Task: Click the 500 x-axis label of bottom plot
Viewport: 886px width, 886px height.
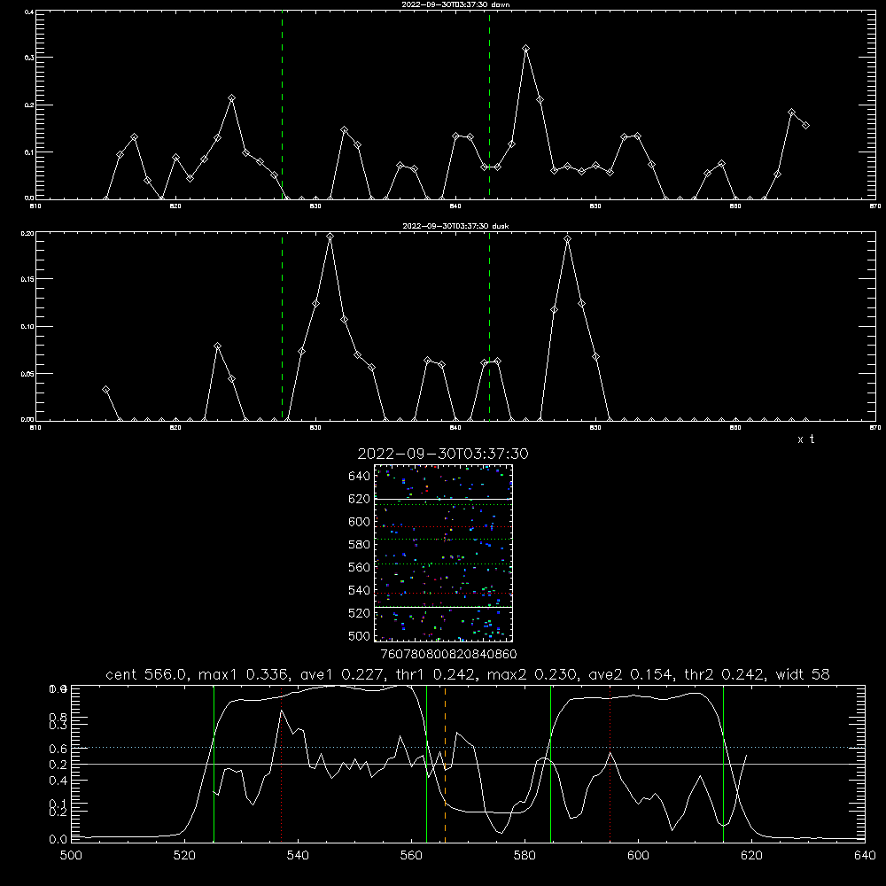Action: pos(71,856)
